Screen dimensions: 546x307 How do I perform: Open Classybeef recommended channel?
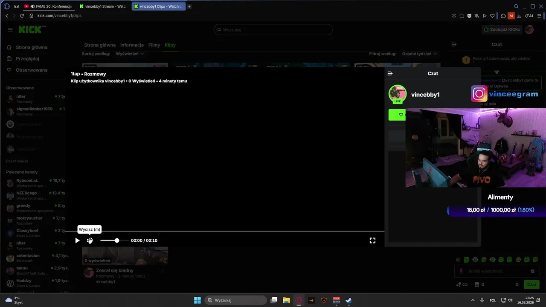(36, 233)
